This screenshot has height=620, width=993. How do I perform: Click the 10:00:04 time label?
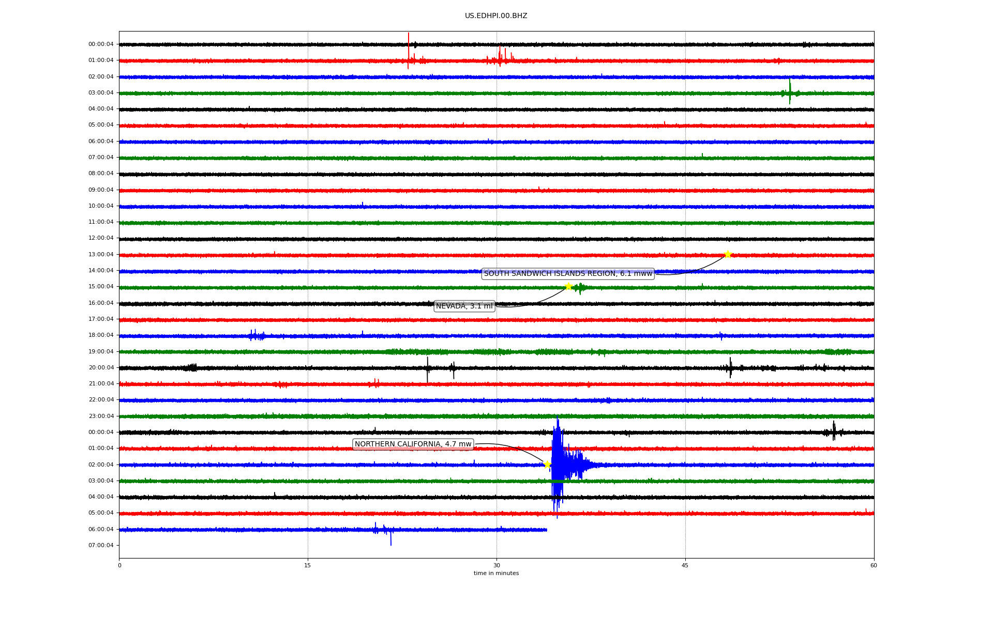pyautogui.click(x=101, y=206)
